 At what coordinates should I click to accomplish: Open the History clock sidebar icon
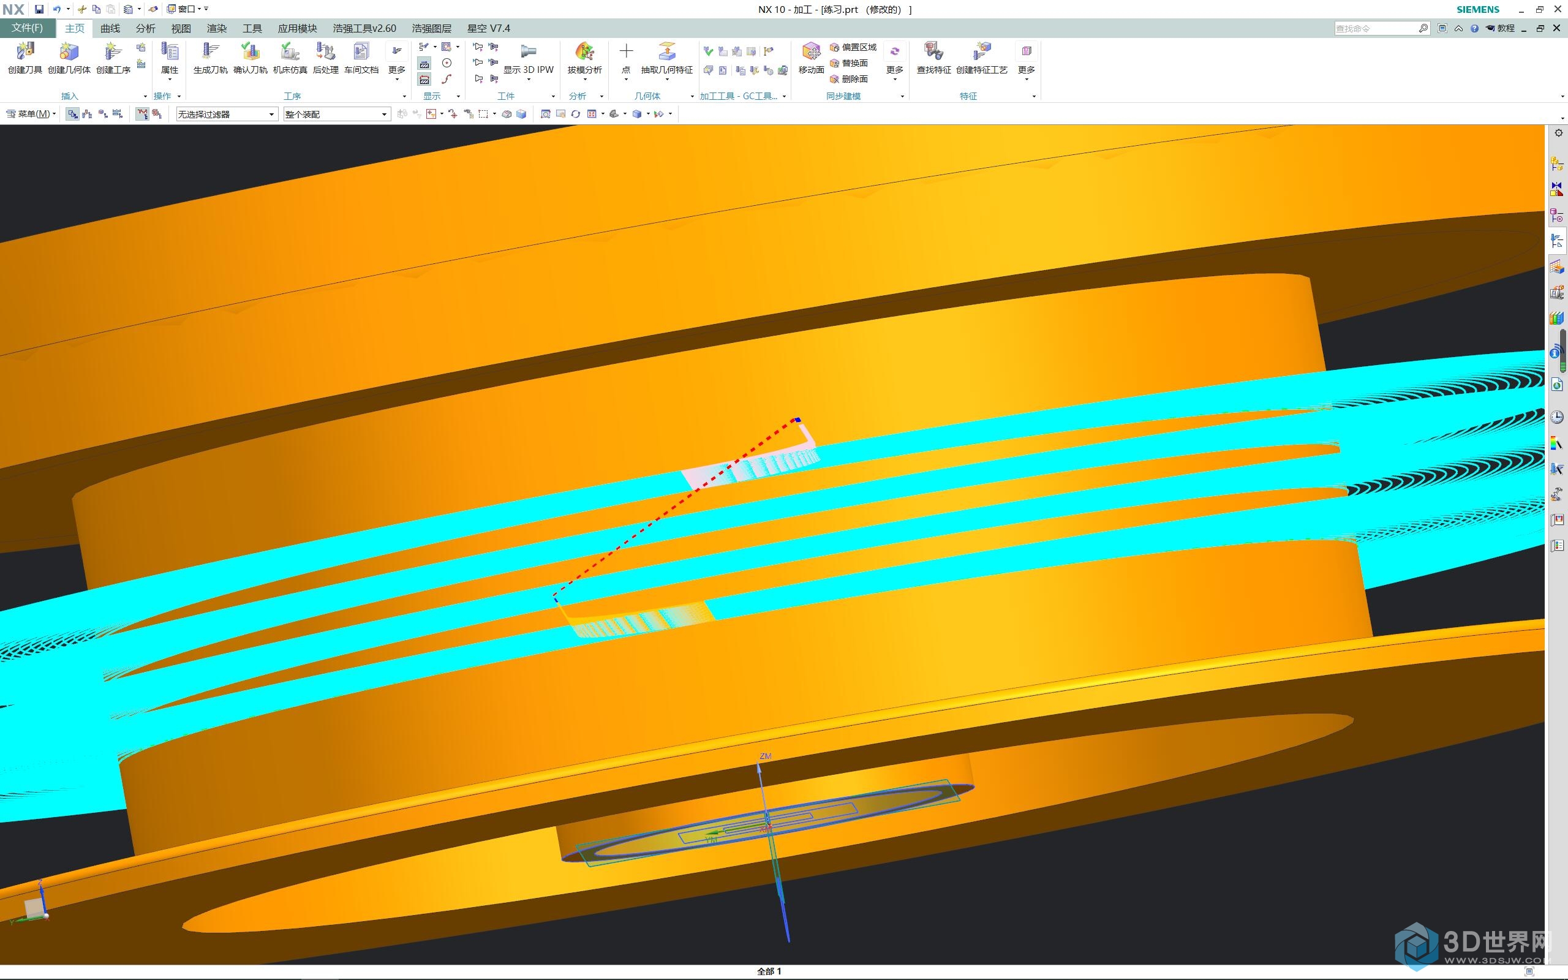click(1557, 417)
